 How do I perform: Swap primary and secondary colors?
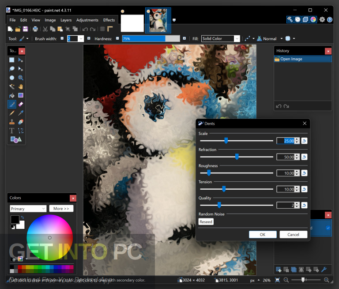point(23,217)
